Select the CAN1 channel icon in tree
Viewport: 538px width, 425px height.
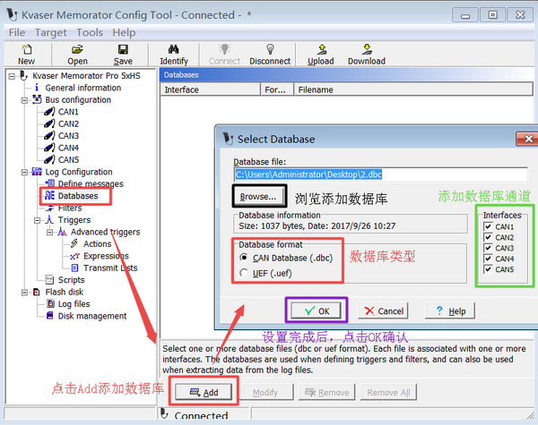point(49,112)
